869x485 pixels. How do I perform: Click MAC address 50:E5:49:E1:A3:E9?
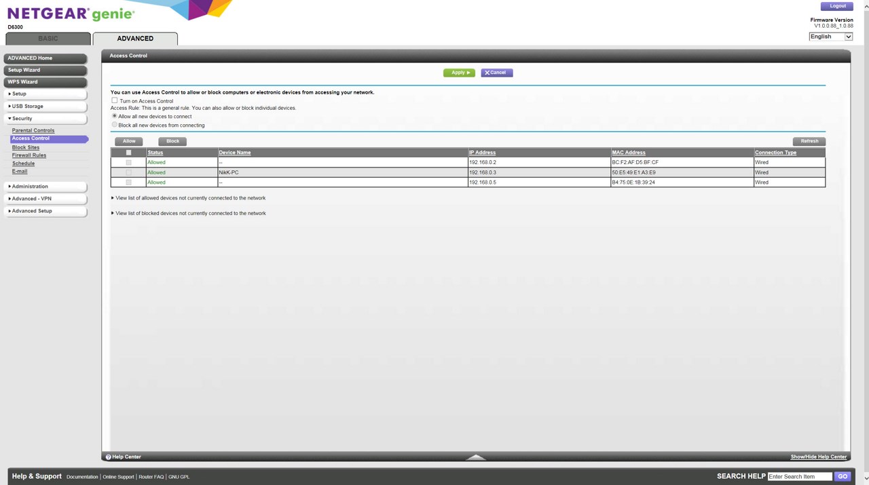point(633,172)
